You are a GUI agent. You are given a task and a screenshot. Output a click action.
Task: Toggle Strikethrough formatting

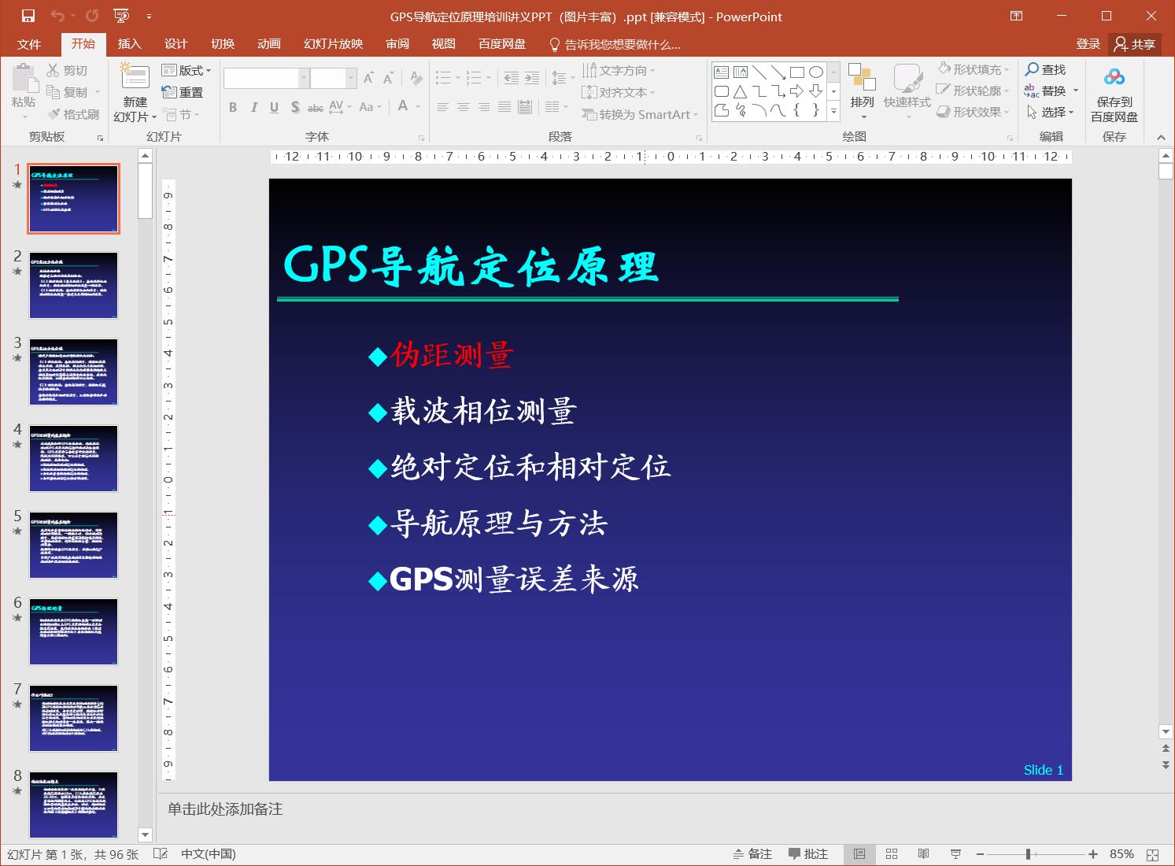316,107
